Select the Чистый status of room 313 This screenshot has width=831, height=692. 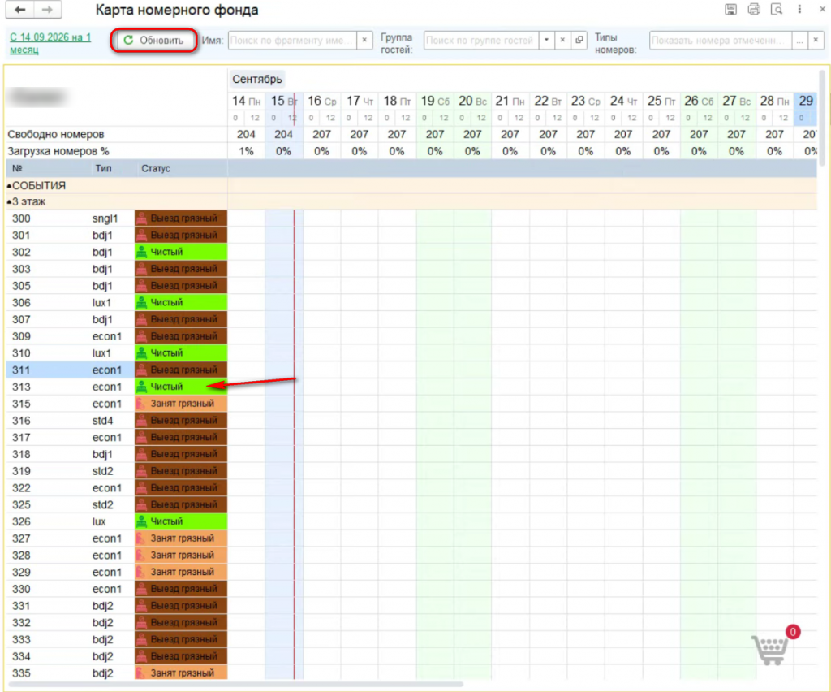(x=181, y=387)
